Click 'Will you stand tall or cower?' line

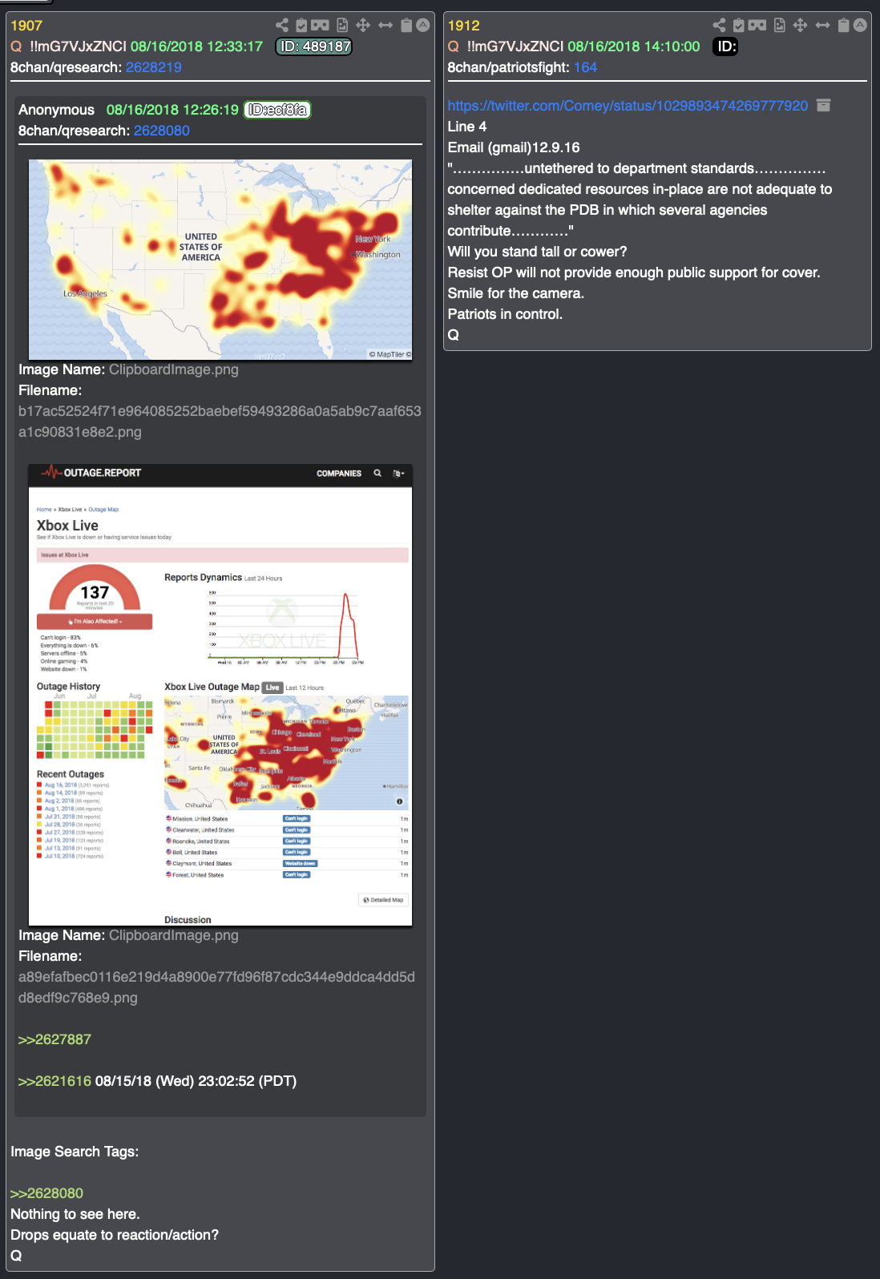537,252
